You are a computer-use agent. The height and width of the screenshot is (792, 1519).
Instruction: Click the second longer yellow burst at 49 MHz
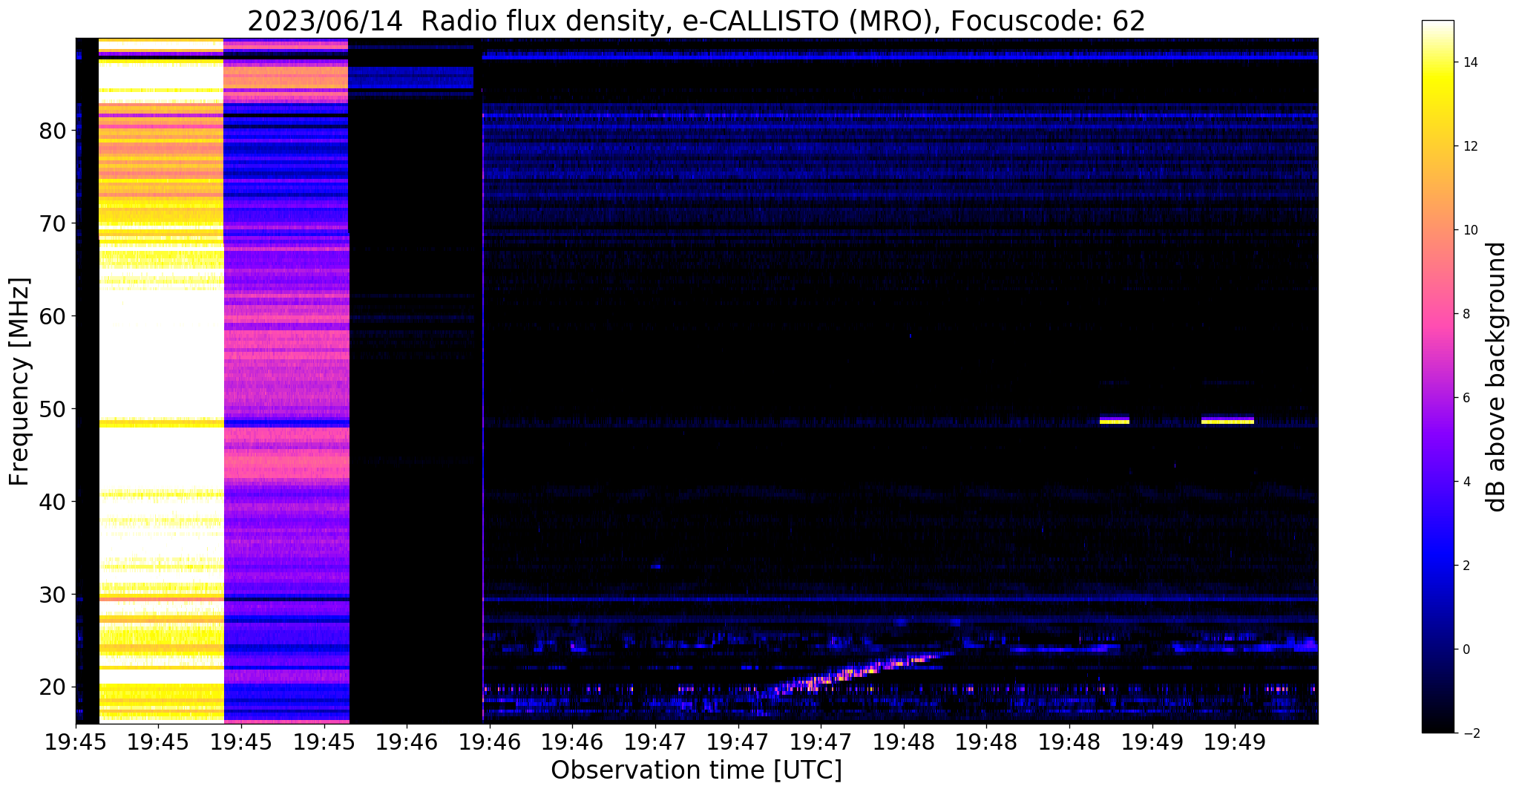pos(1227,420)
